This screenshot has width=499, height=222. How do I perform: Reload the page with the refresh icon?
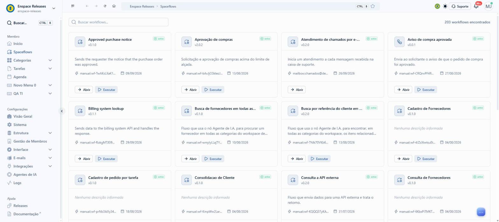click(x=105, y=6)
